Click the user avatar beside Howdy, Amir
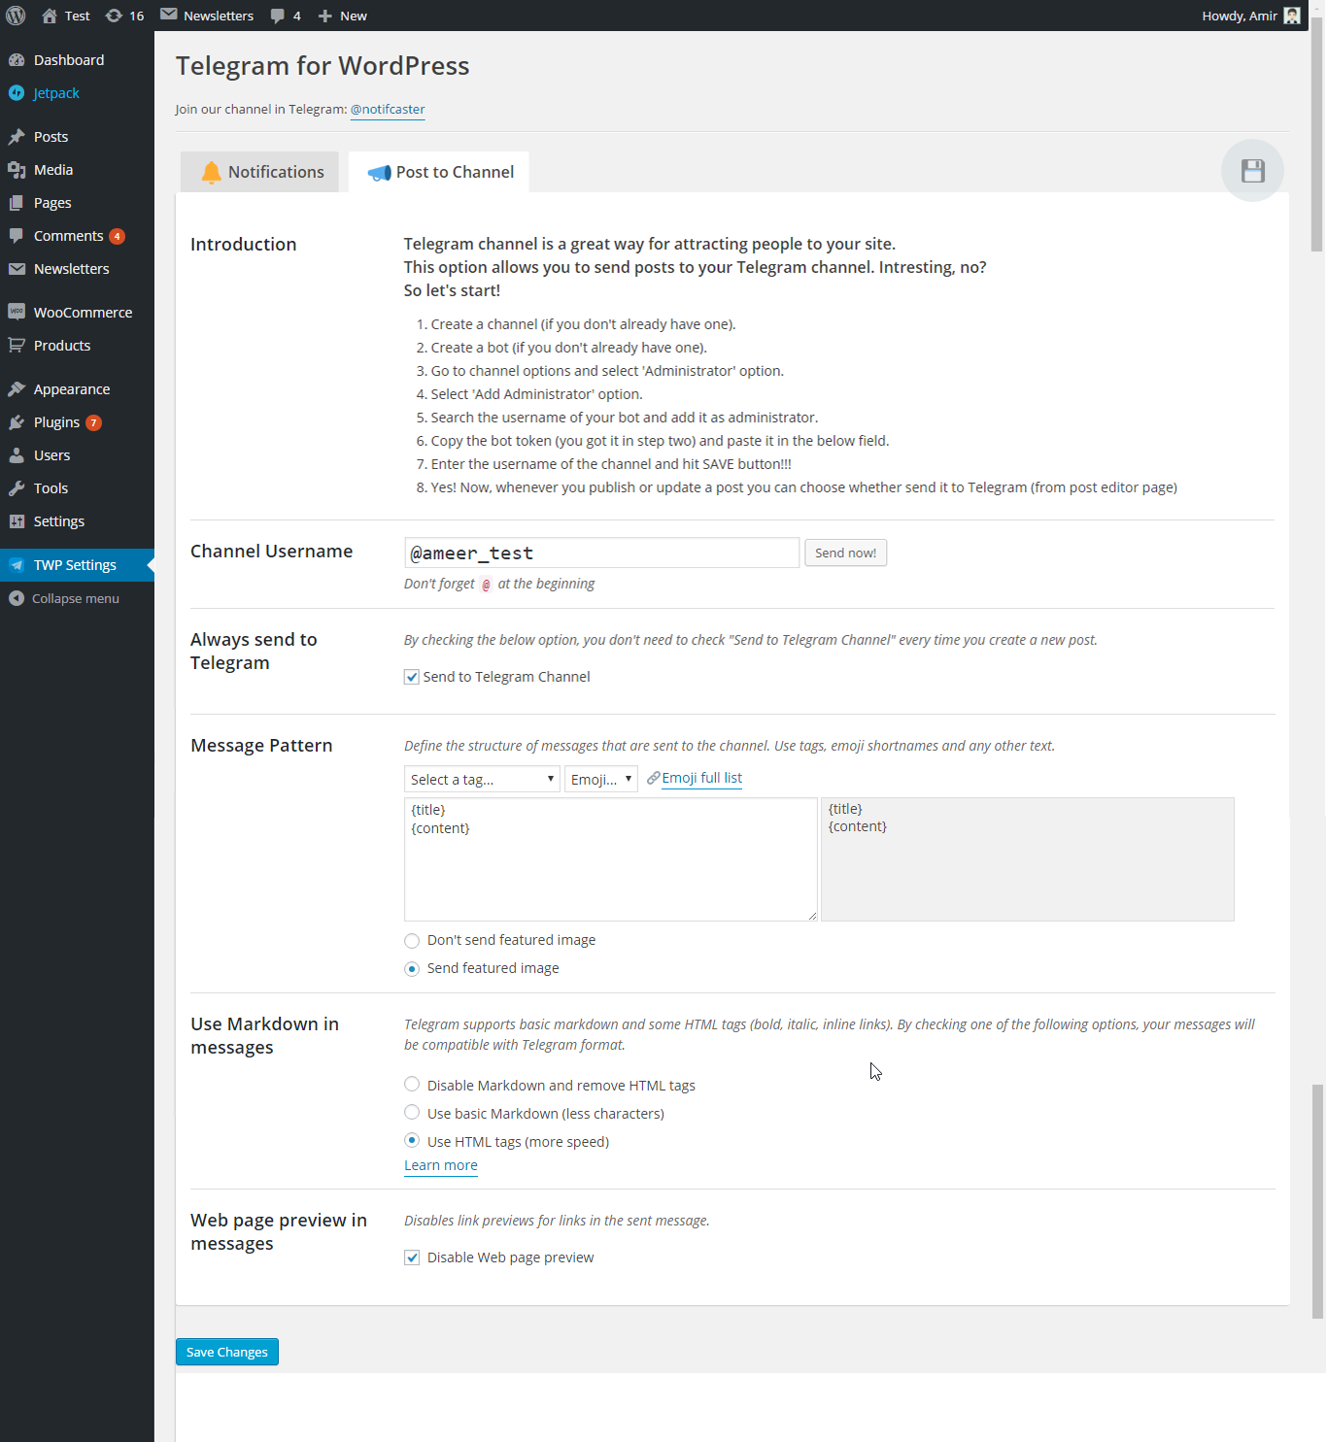Viewport: 1327px width, 1442px height. pyautogui.click(x=1292, y=16)
